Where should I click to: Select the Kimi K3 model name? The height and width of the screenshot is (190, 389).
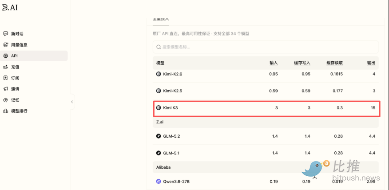[x=171, y=107]
